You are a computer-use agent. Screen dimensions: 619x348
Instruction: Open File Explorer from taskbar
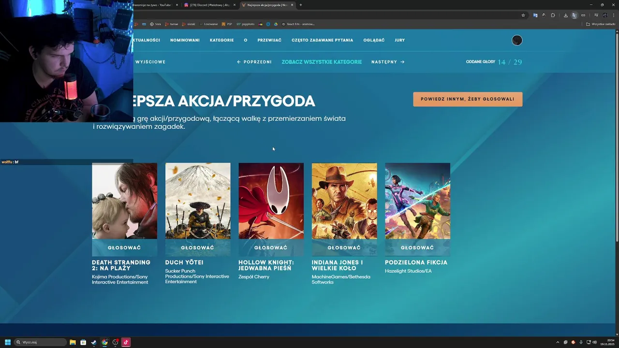click(x=73, y=342)
